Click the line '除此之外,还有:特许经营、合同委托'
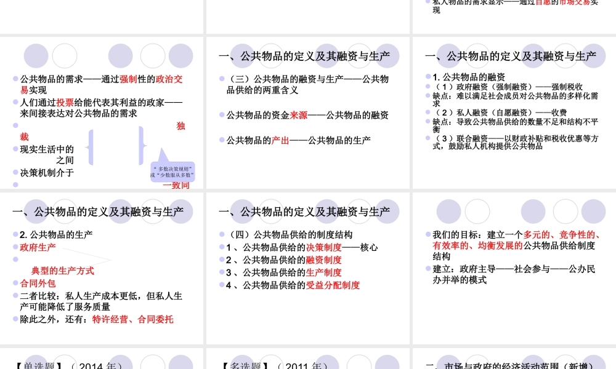The image size is (616, 369). [x=97, y=320]
